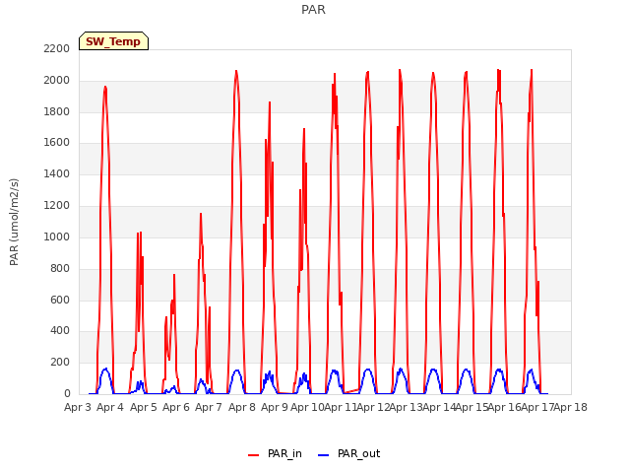This screenshot has height=473, width=630.
Task: Click the Apr 3 x-axis label
Action: coord(78,407)
